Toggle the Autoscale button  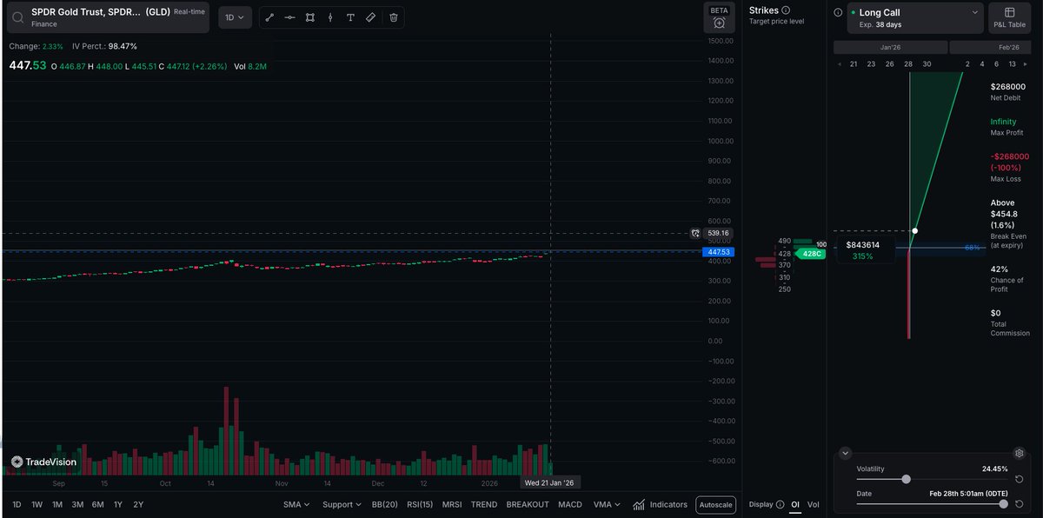(x=716, y=504)
